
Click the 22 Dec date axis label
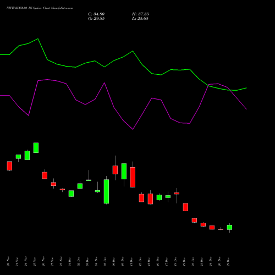pyautogui.click(x=193, y=261)
